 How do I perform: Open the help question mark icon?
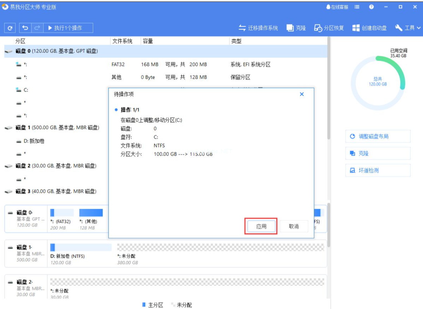[371, 7]
